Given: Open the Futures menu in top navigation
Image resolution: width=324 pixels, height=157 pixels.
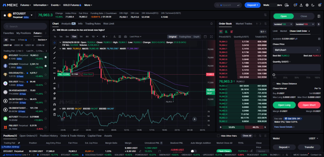Looking at the screenshot, I should pos(25,5).
